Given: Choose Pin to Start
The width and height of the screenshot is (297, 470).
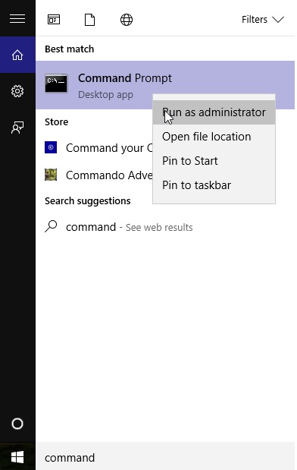Looking at the screenshot, I should (x=214, y=161).
